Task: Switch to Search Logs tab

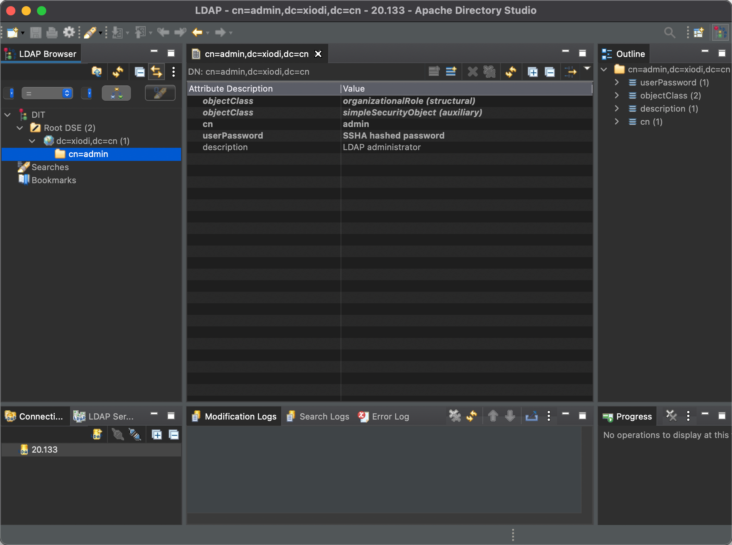Action: (x=318, y=416)
